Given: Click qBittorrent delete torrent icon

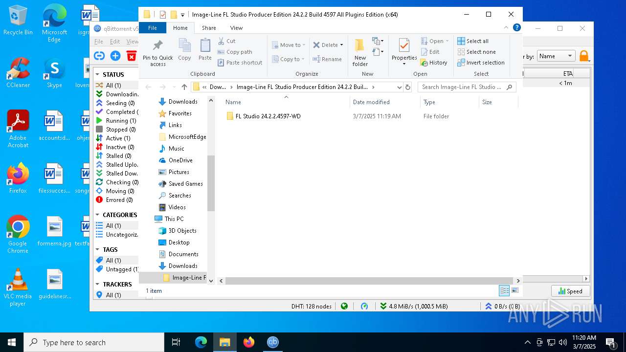Looking at the screenshot, I should (132, 56).
